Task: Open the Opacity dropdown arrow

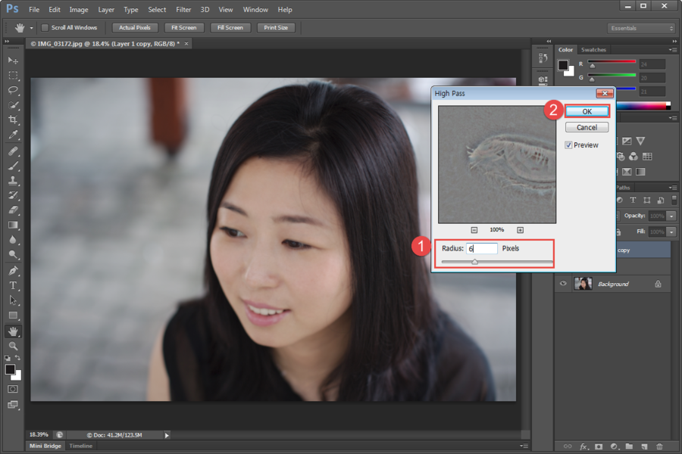Action: pyautogui.click(x=671, y=216)
